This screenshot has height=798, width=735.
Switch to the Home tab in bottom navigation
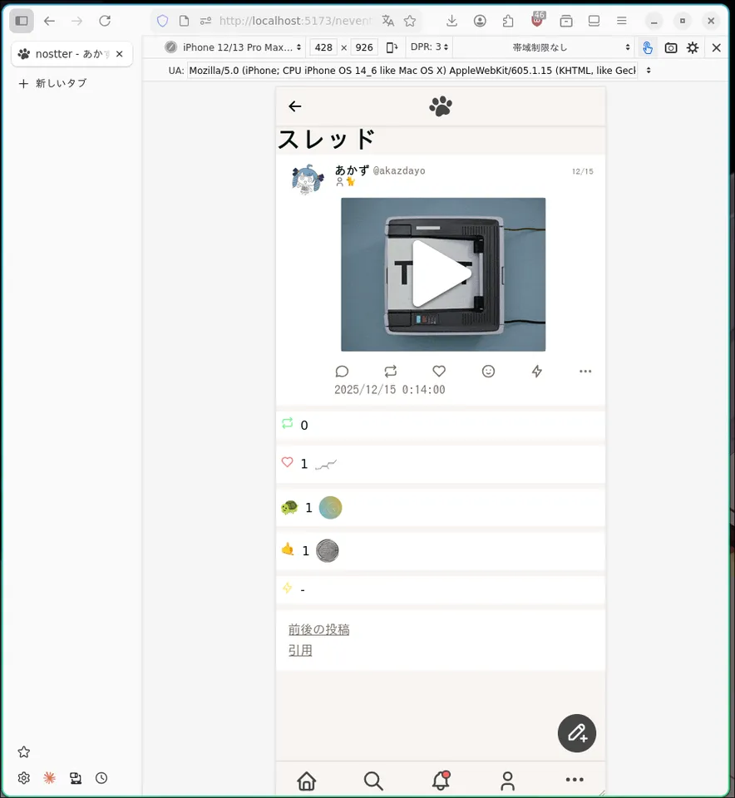307,781
